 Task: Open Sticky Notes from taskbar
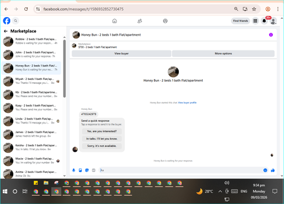point(36,183)
